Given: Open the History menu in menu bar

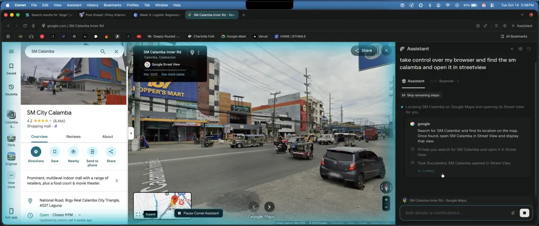Looking at the screenshot, I should (92, 5).
